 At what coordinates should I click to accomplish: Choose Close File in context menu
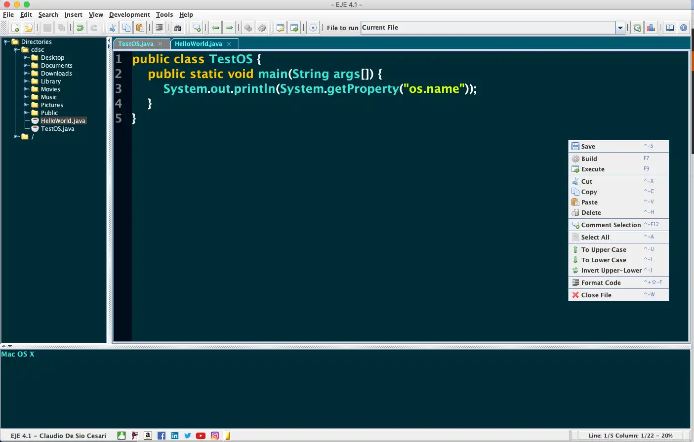pyautogui.click(x=618, y=295)
